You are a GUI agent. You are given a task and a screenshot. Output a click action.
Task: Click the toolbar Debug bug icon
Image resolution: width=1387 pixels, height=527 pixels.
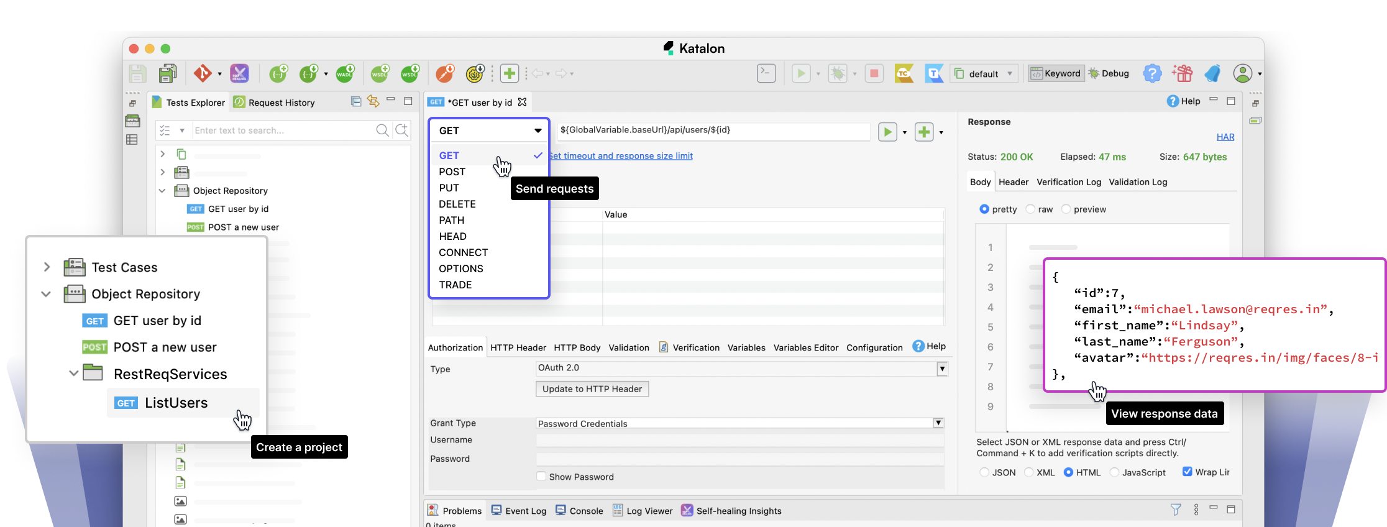(x=838, y=73)
